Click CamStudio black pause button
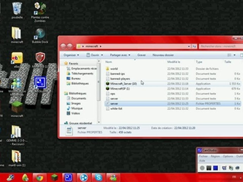This screenshot has width=243, height=182. [209, 168]
